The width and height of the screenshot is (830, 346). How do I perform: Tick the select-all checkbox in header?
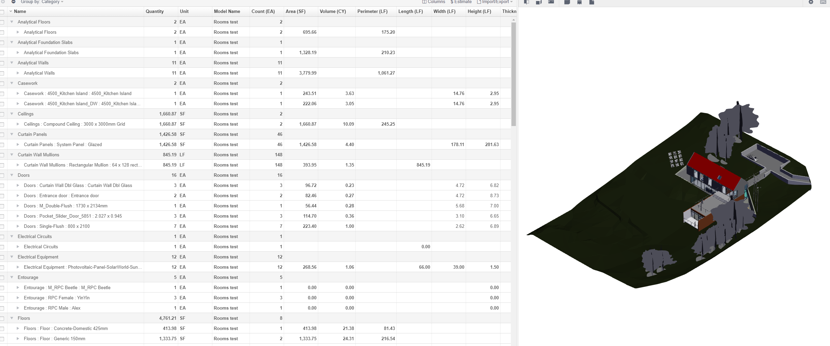(x=2, y=12)
